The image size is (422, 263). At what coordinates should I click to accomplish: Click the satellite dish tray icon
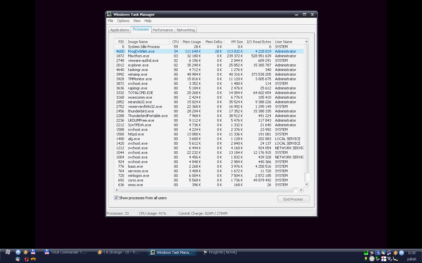click(x=372, y=253)
